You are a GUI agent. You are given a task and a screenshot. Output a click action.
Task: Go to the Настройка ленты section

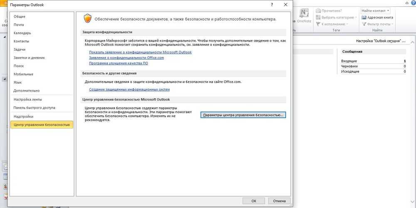pos(27,99)
